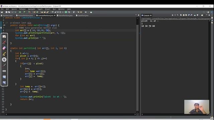Click the gray rectangle shape tool
Image resolution: width=214 pixels, height=120 pixels.
[4, 71]
